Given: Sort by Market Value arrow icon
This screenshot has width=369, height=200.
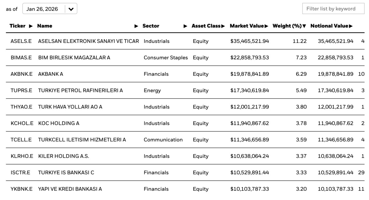Looking at the screenshot, I should [266, 26].
